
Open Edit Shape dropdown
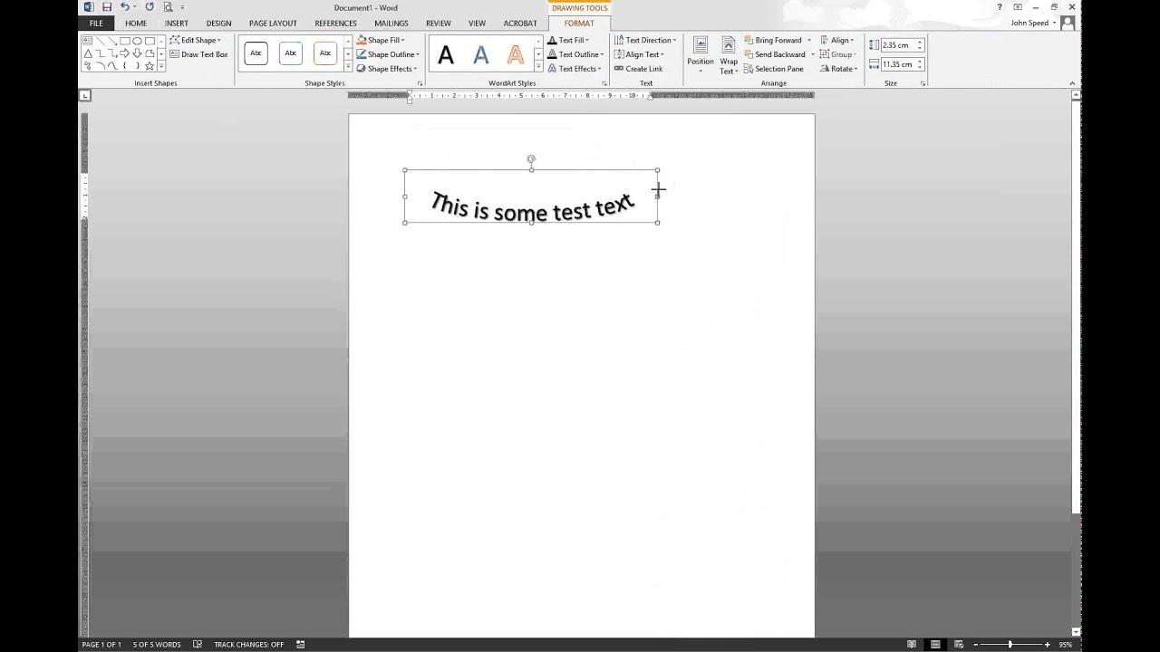point(195,40)
